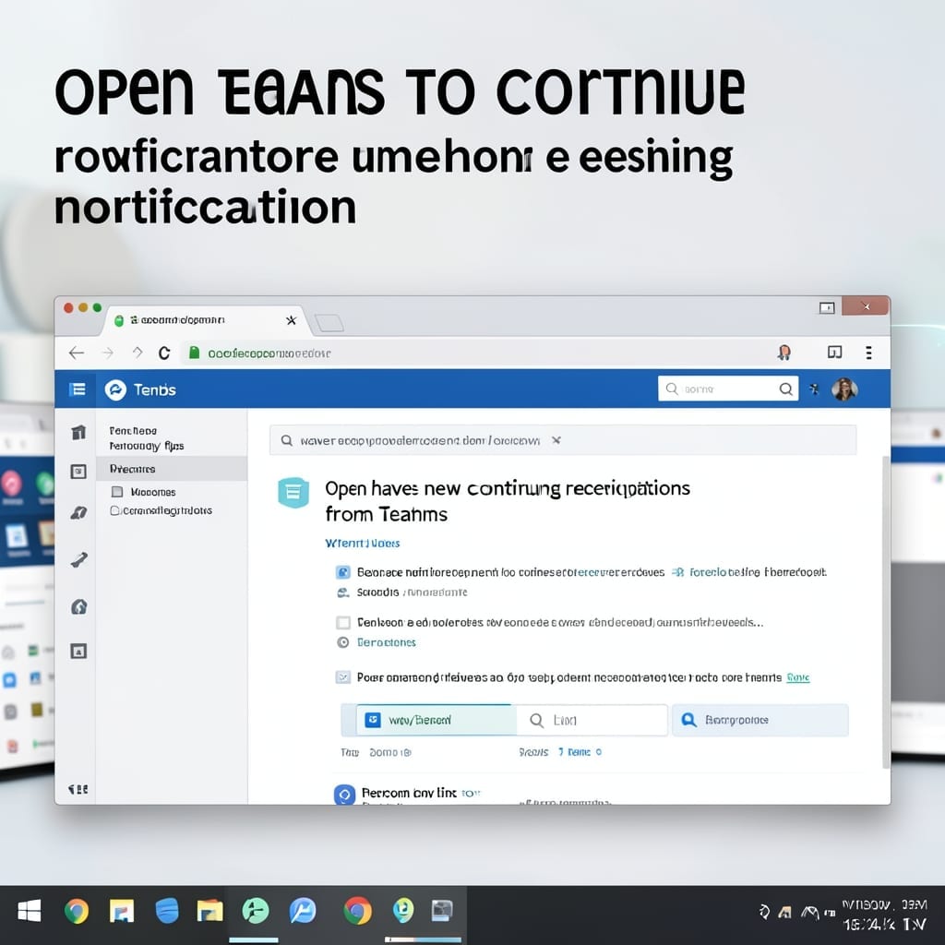The width and height of the screenshot is (945, 945).
Task: Follow the "Wfenrtl ldoes" link under the heading
Action: click(362, 543)
